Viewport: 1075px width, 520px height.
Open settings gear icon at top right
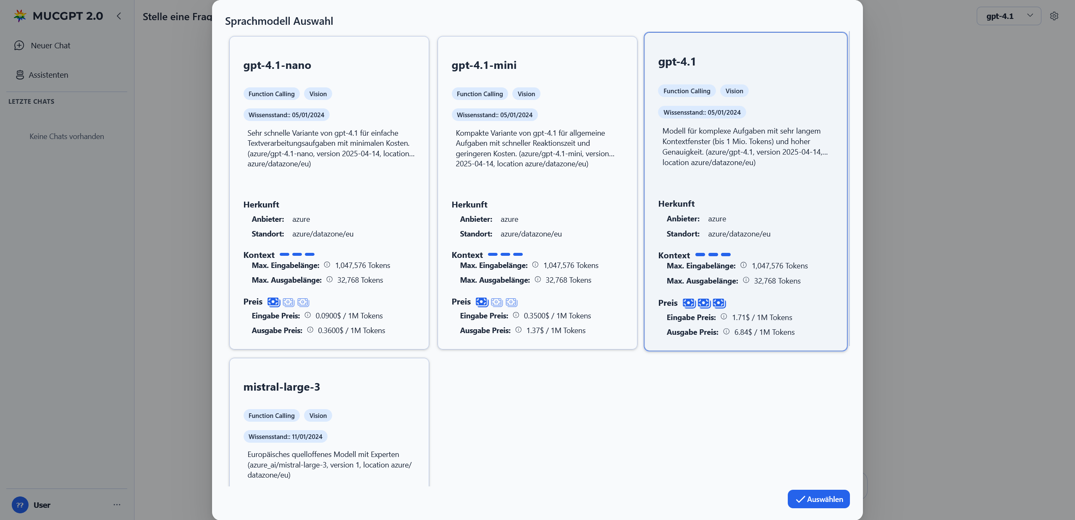[x=1054, y=16]
